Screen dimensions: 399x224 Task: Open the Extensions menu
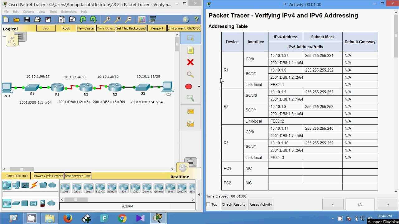[x=69, y=12]
